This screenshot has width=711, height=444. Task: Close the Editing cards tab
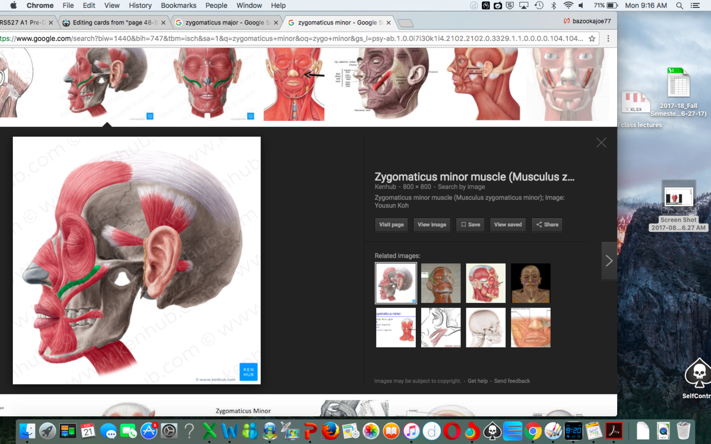[x=163, y=23]
